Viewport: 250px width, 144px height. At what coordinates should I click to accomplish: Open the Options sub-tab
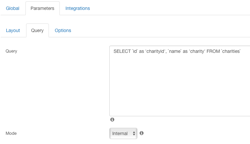tap(63, 30)
